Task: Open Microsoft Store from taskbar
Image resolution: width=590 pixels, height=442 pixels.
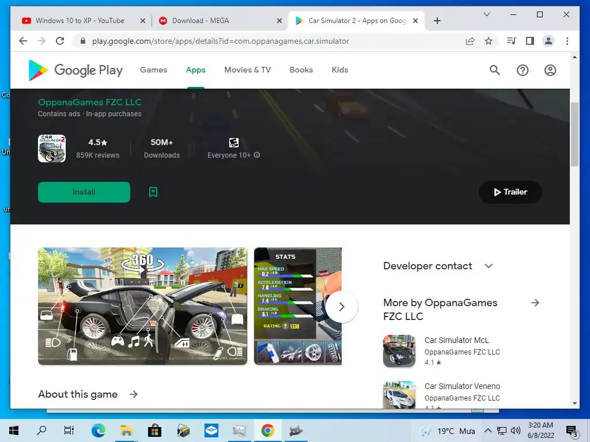Action: click(x=154, y=430)
